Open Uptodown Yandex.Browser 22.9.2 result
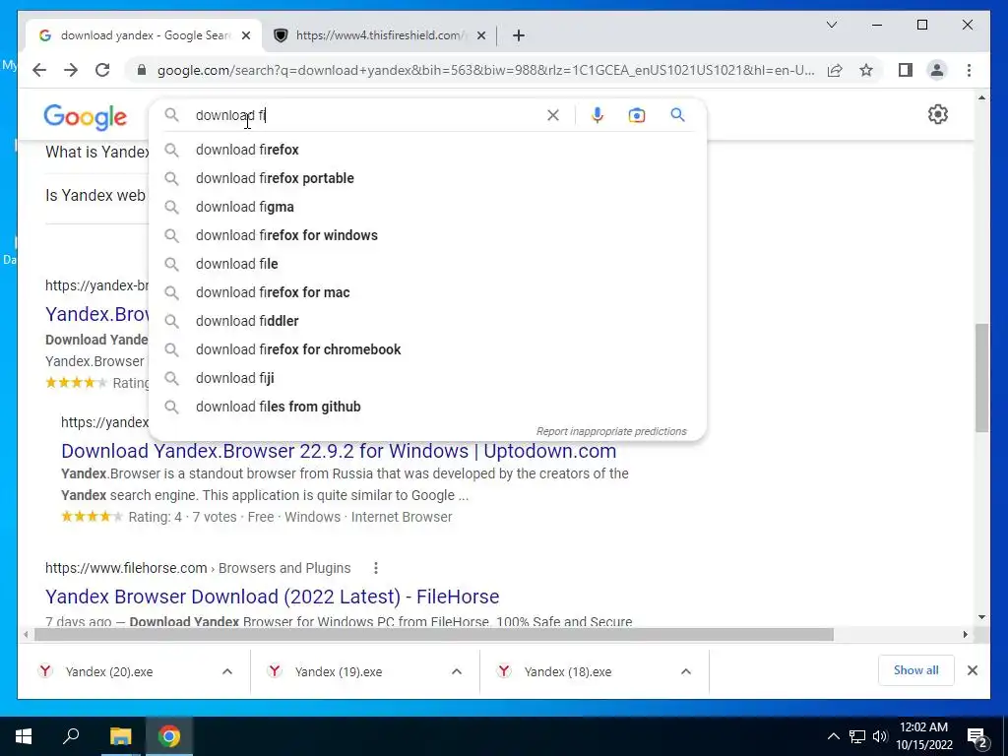This screenshot has height=756, width=1008. pos(339,451)
